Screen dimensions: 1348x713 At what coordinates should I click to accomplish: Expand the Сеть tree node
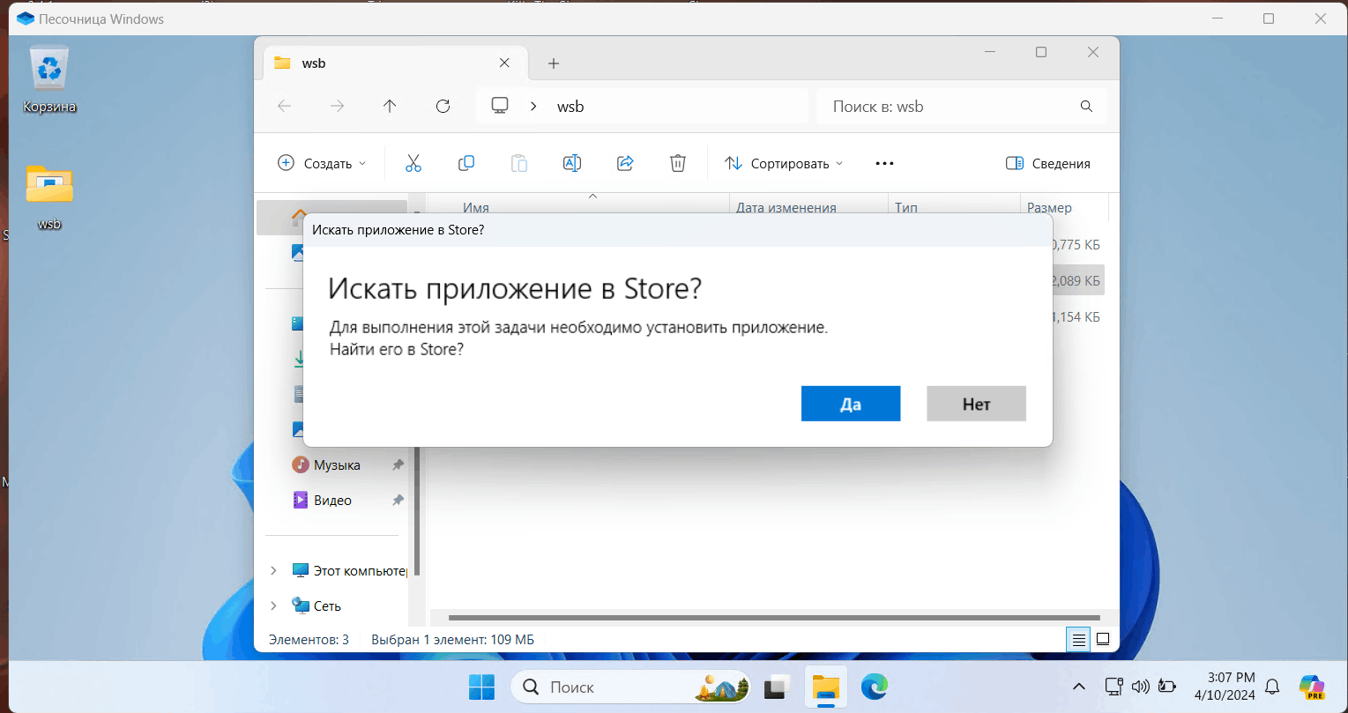[x=273, y=605]
